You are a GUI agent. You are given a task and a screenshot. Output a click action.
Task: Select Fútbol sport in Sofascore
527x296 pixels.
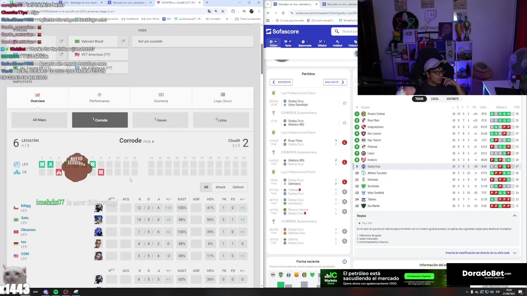pos(274,43)
